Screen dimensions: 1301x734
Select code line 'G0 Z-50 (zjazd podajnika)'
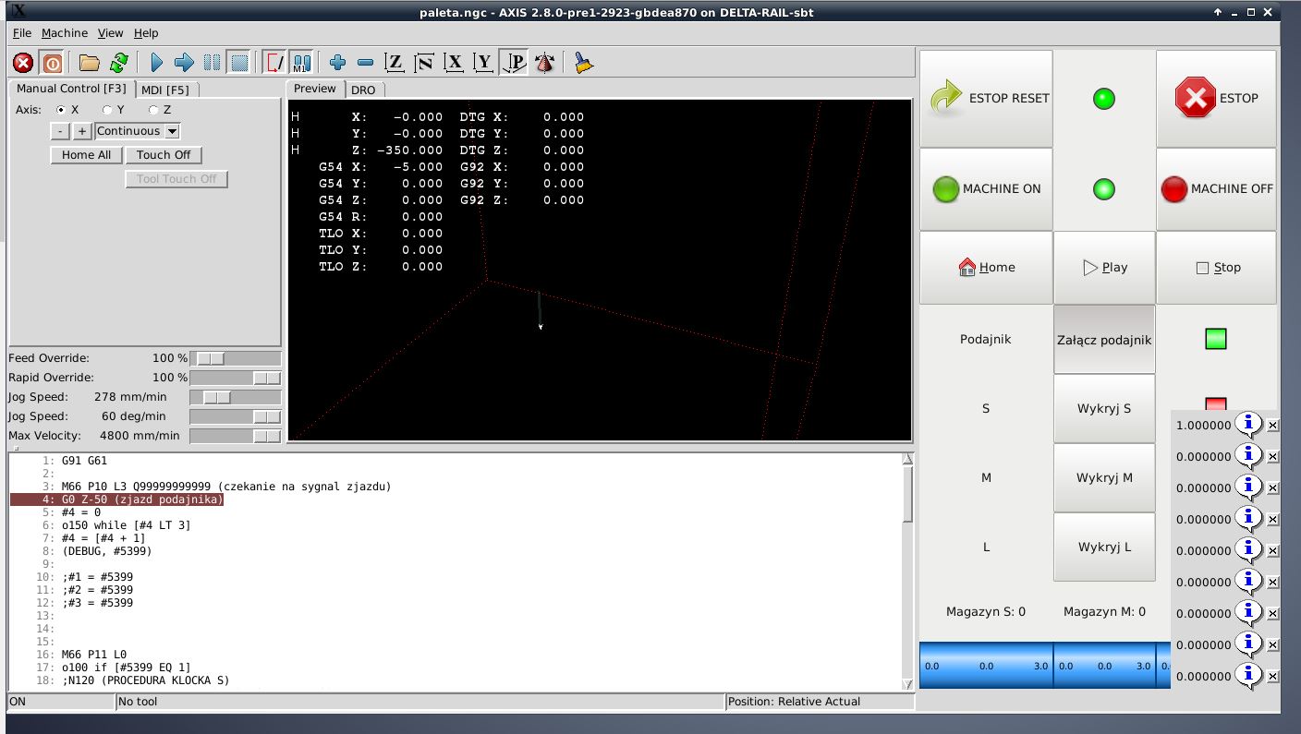point(143,499)
